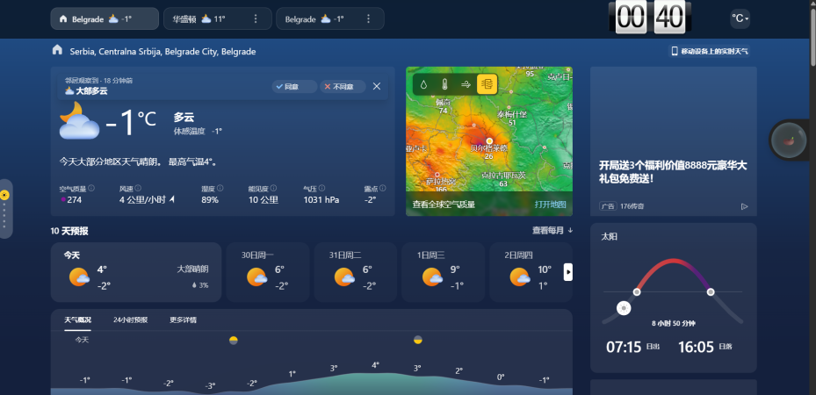Toggle the °C temperature unit button
816x395 pixels.
pyautogui.click(x=740, y=18)
